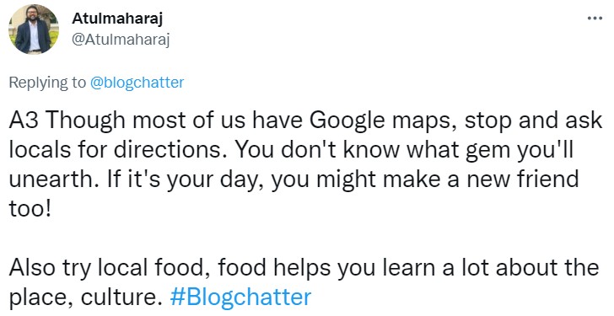Click the bold Atulmaharaj display name
Viewport: 614px width, 316px height.
coord(117,18)
